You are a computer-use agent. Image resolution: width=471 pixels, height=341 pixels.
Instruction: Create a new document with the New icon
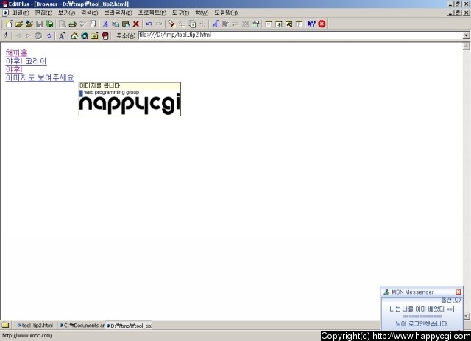tap(9, 24)
